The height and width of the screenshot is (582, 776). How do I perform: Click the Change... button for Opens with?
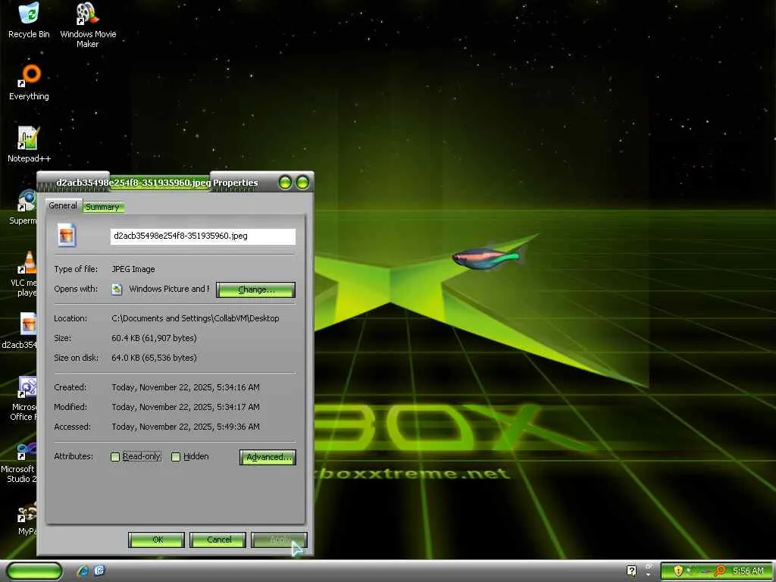[256, 289]
